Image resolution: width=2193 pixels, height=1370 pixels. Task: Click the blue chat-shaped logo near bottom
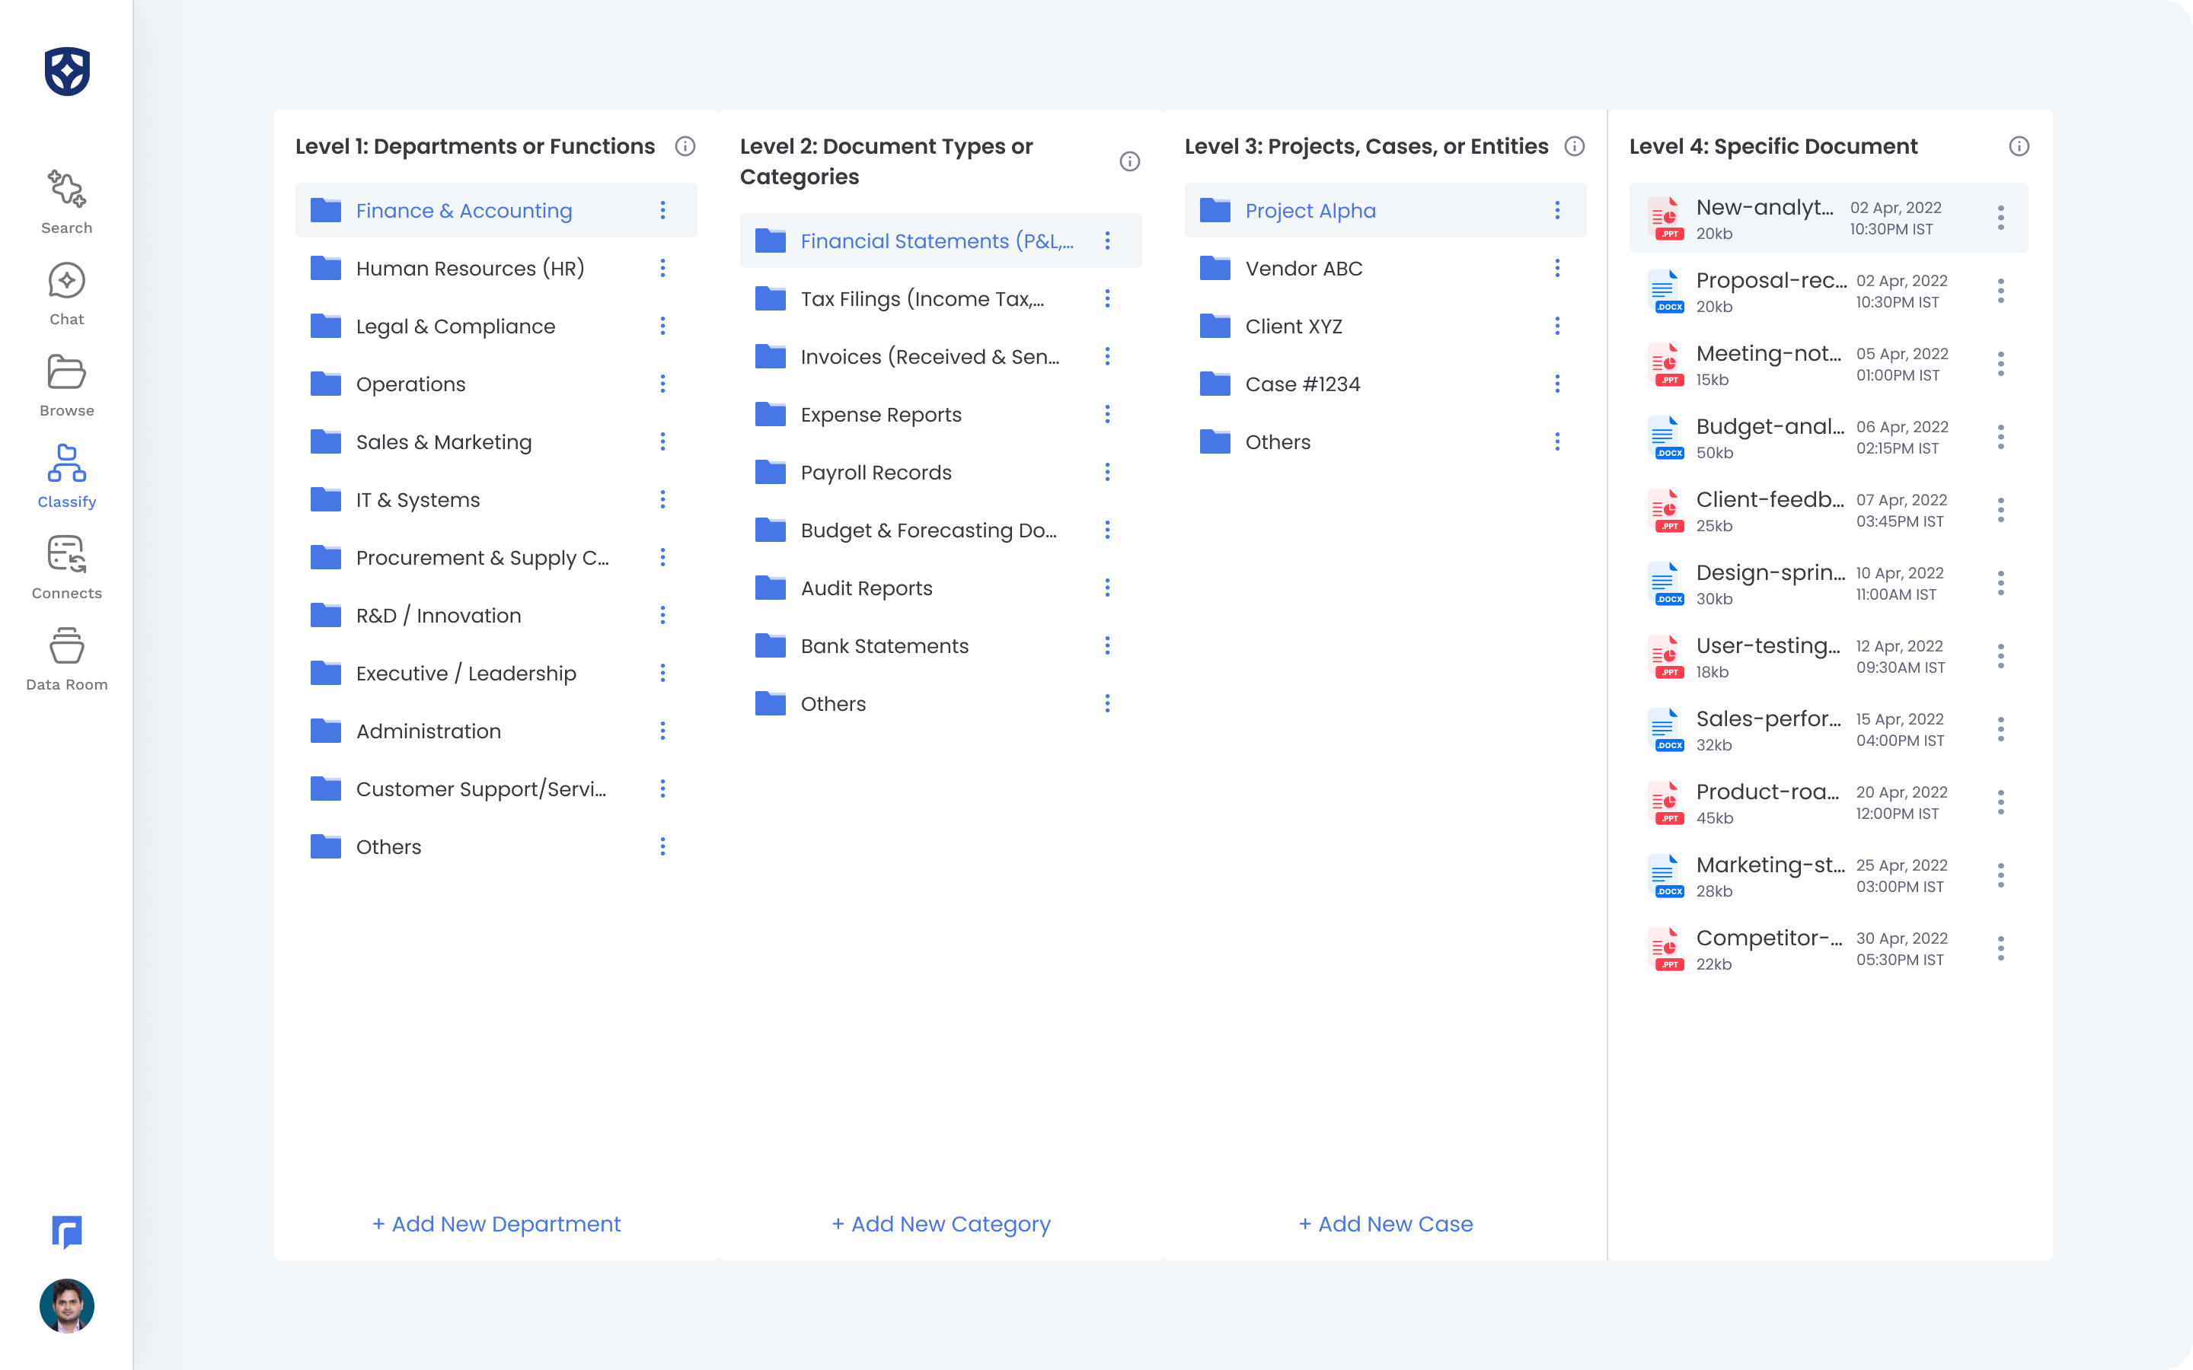67,1232
